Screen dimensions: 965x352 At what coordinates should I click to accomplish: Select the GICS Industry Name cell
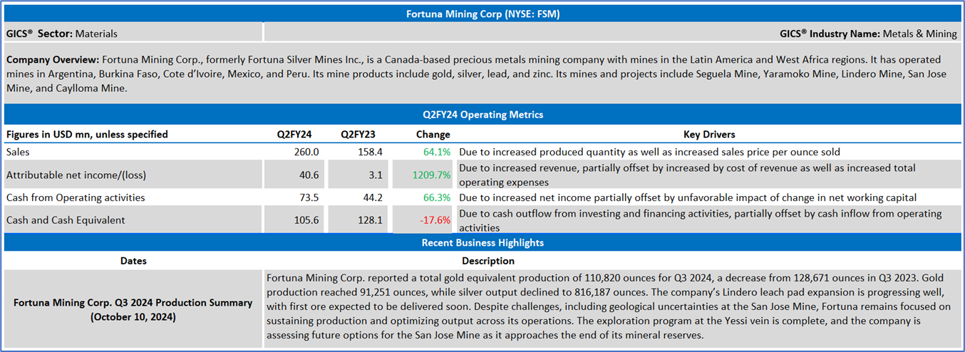coord(868,33)
